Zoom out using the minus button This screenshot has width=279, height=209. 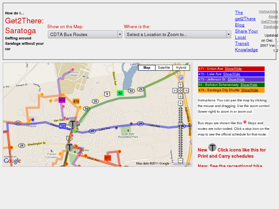[180, 161]
